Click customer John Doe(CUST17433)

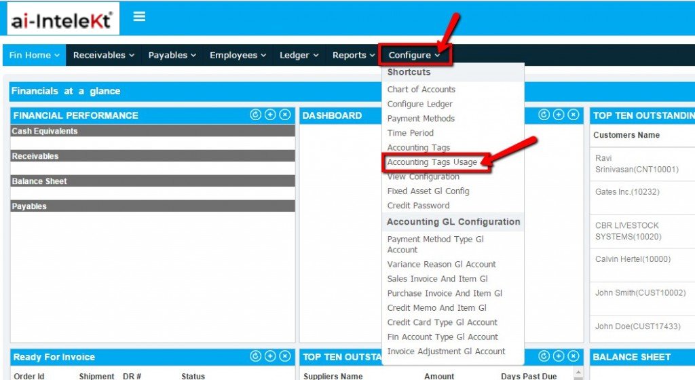click(x=637, y=326)
